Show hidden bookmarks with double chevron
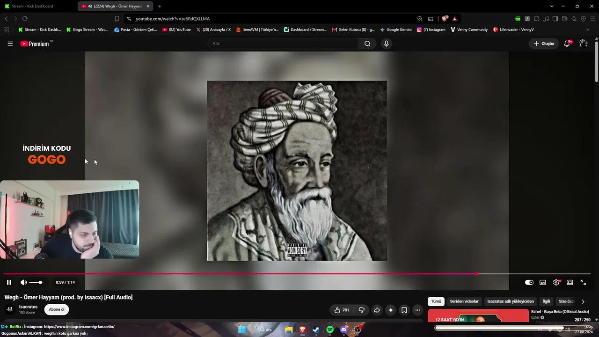This screenshot has width=599, height=337. pos(588,29)
